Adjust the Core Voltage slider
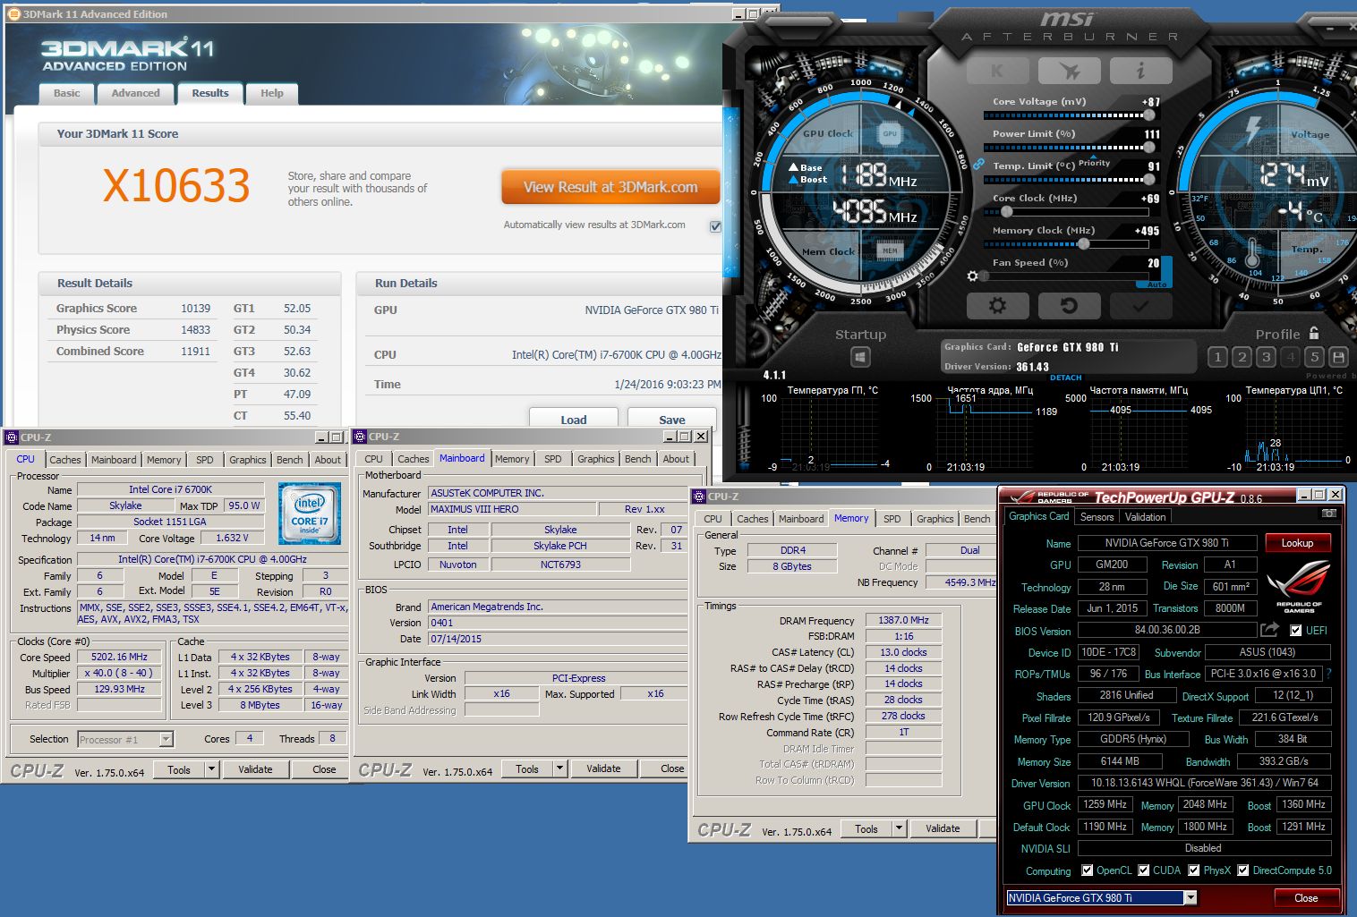1357x917 pixels. (x=1148, y=115)
